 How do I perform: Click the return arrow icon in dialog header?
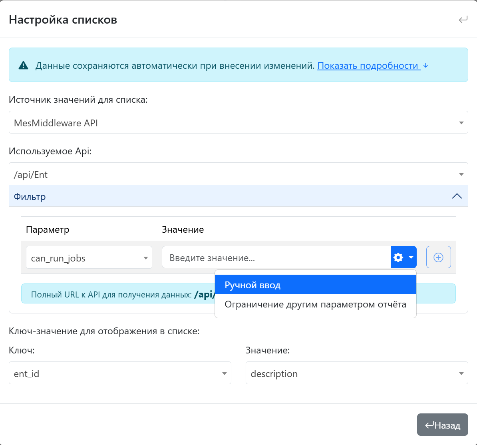pyautogui.click(x=463, y=20)
